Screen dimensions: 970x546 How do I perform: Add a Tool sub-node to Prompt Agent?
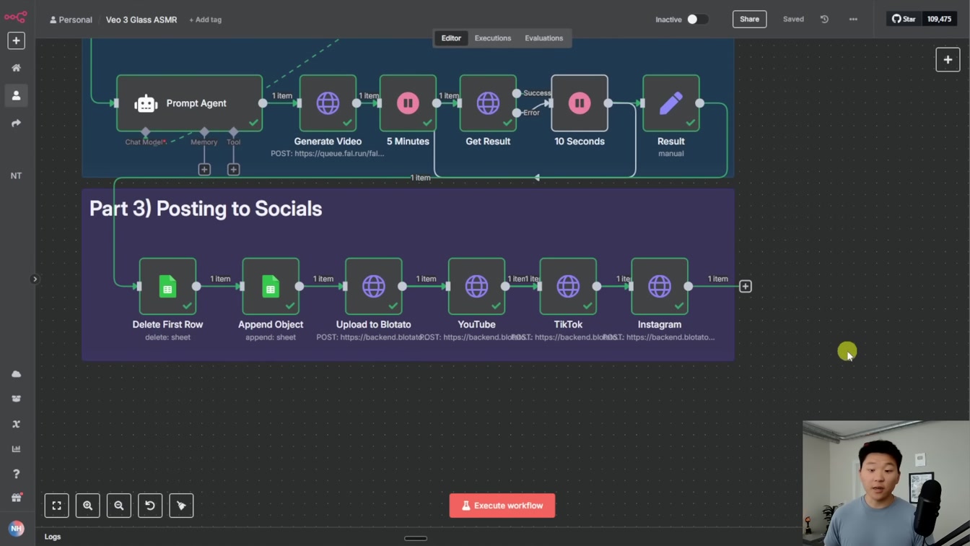(233, 169)
